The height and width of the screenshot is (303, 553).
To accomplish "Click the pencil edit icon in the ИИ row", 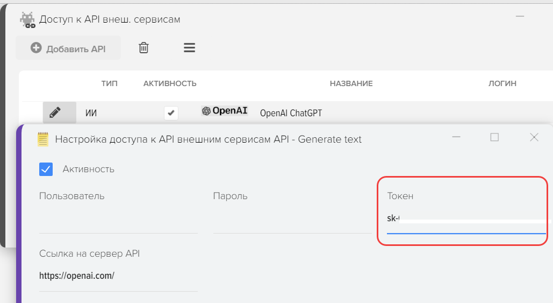I will click(x=55, y=112).
